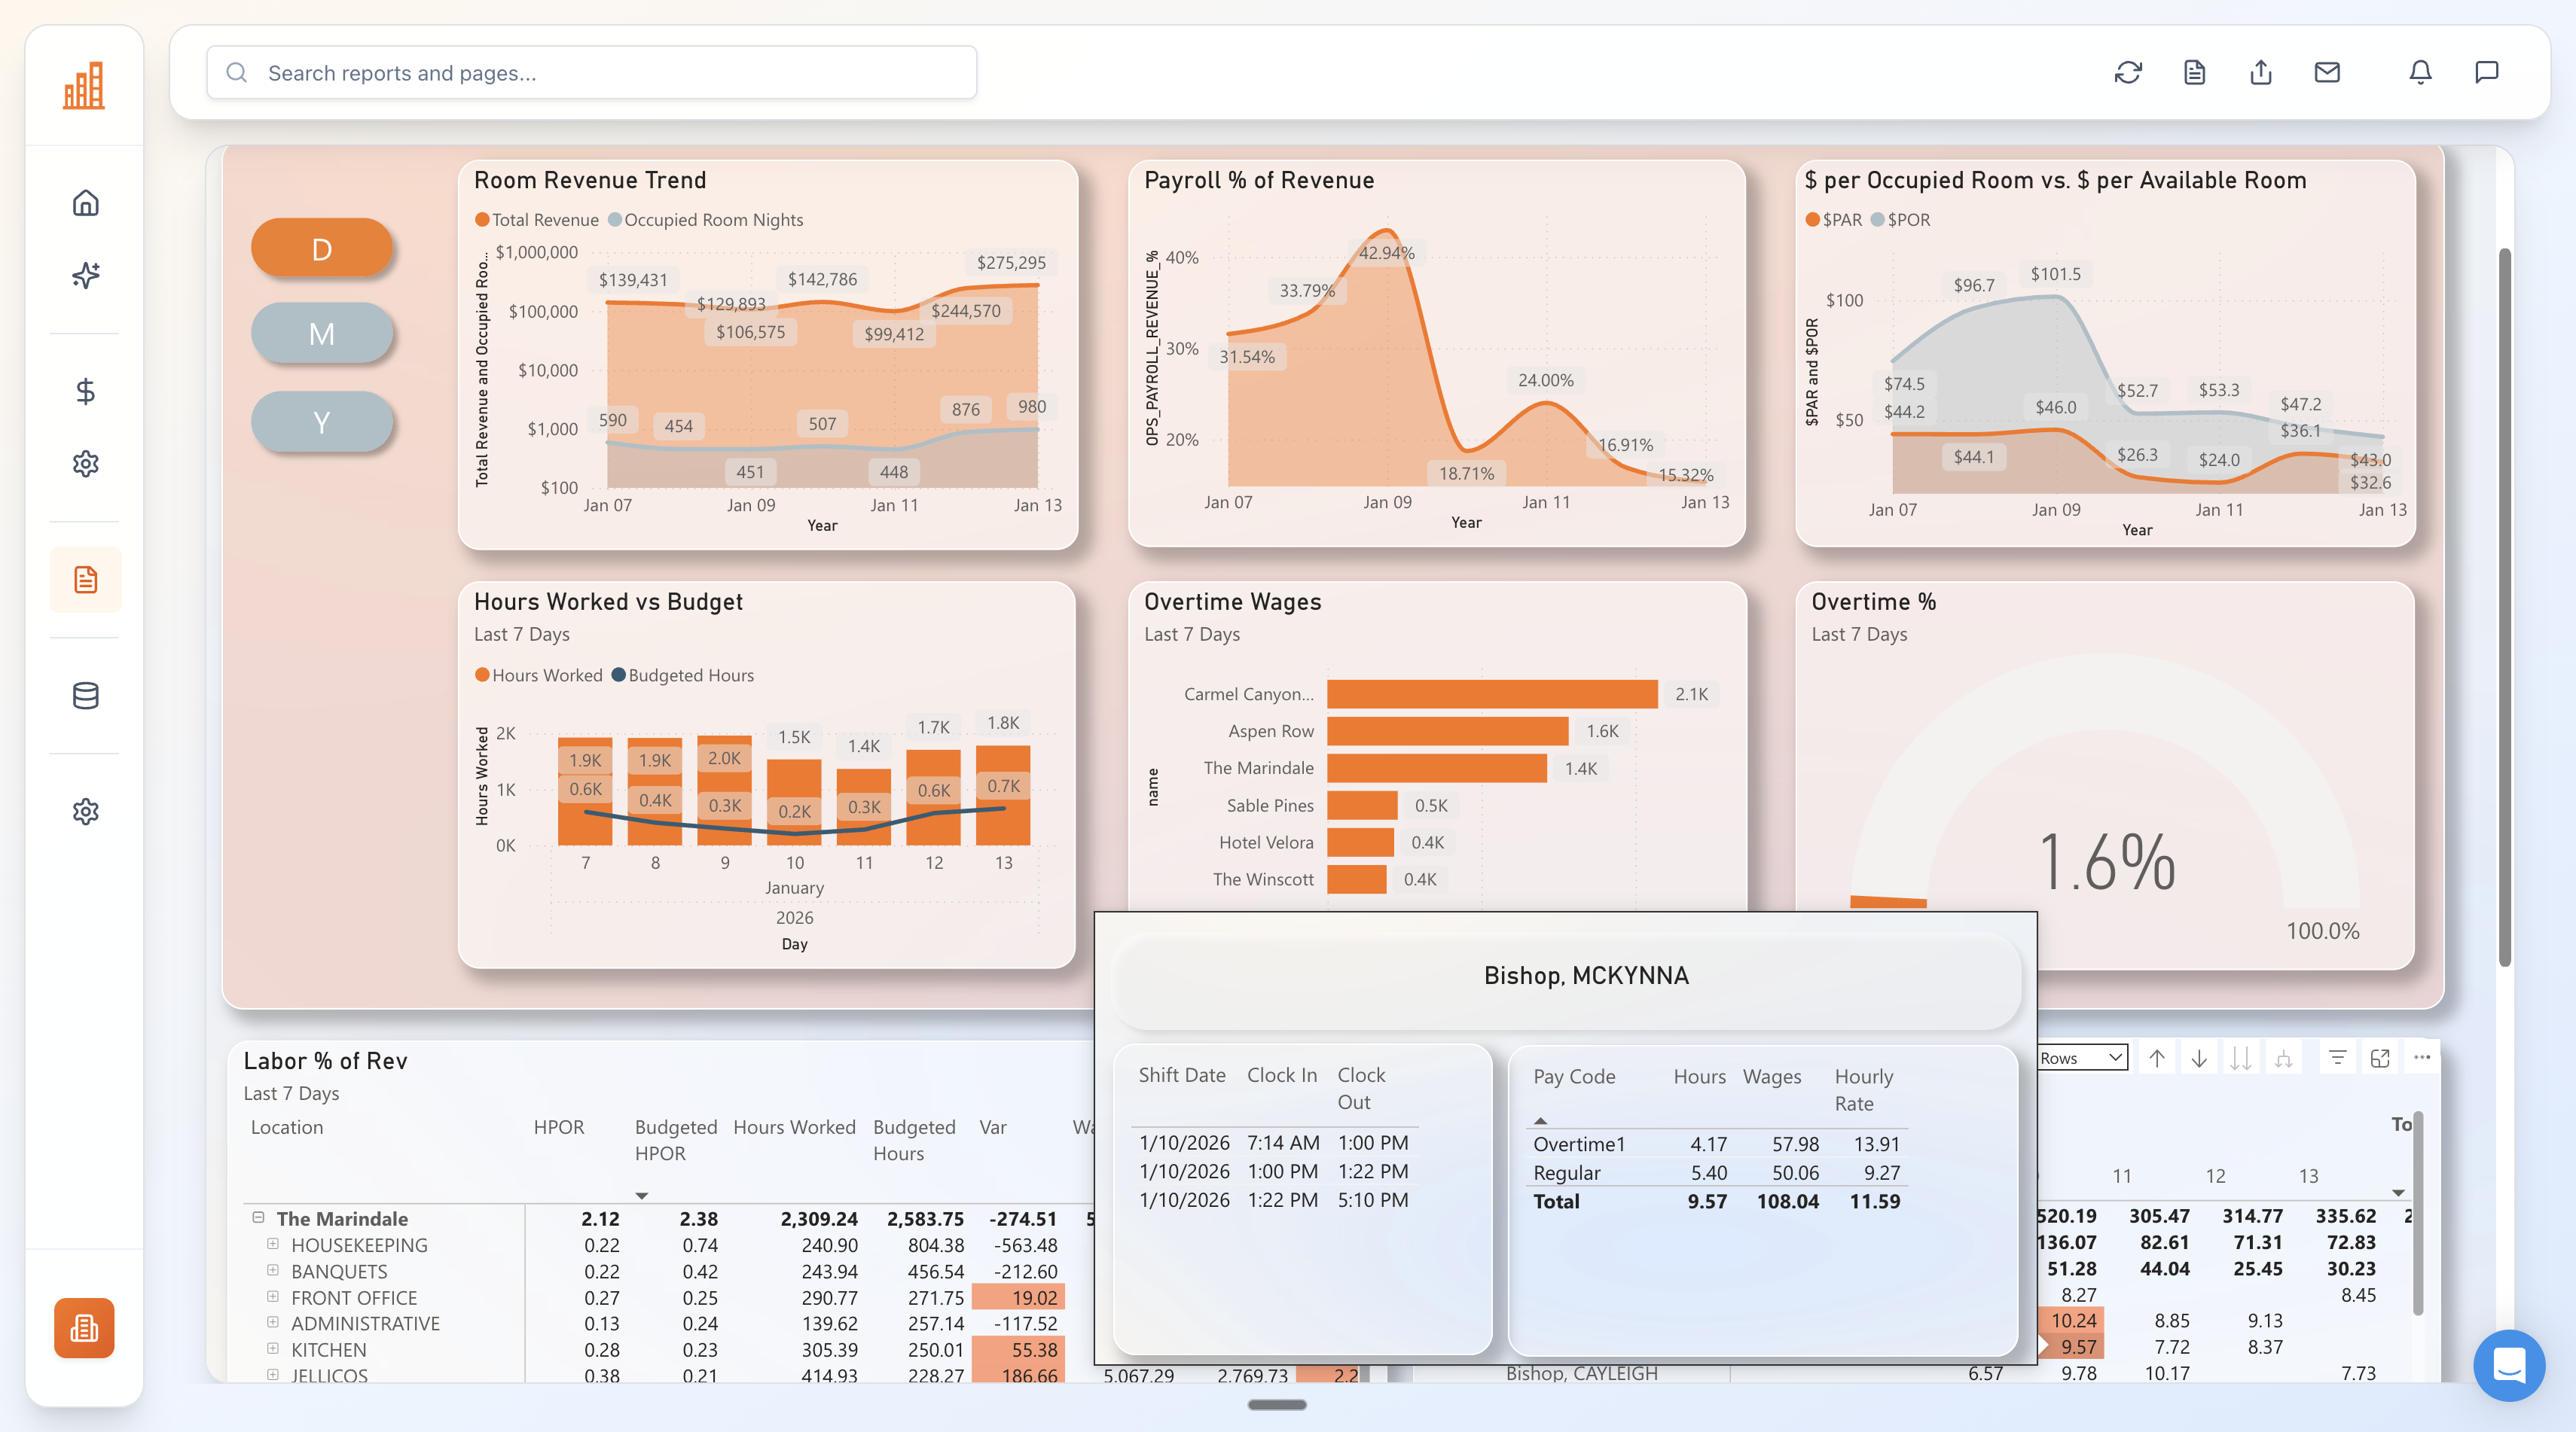Viewport: 2576px width, 1432px height.
Task: Select the Y yearly view toggle
Action: pos(322,422)
